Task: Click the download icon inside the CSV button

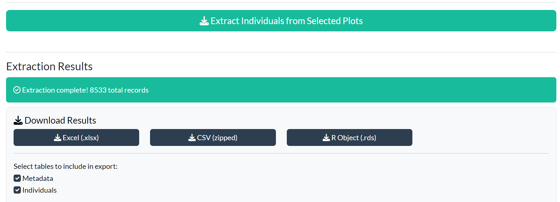Action: (192, 138)
